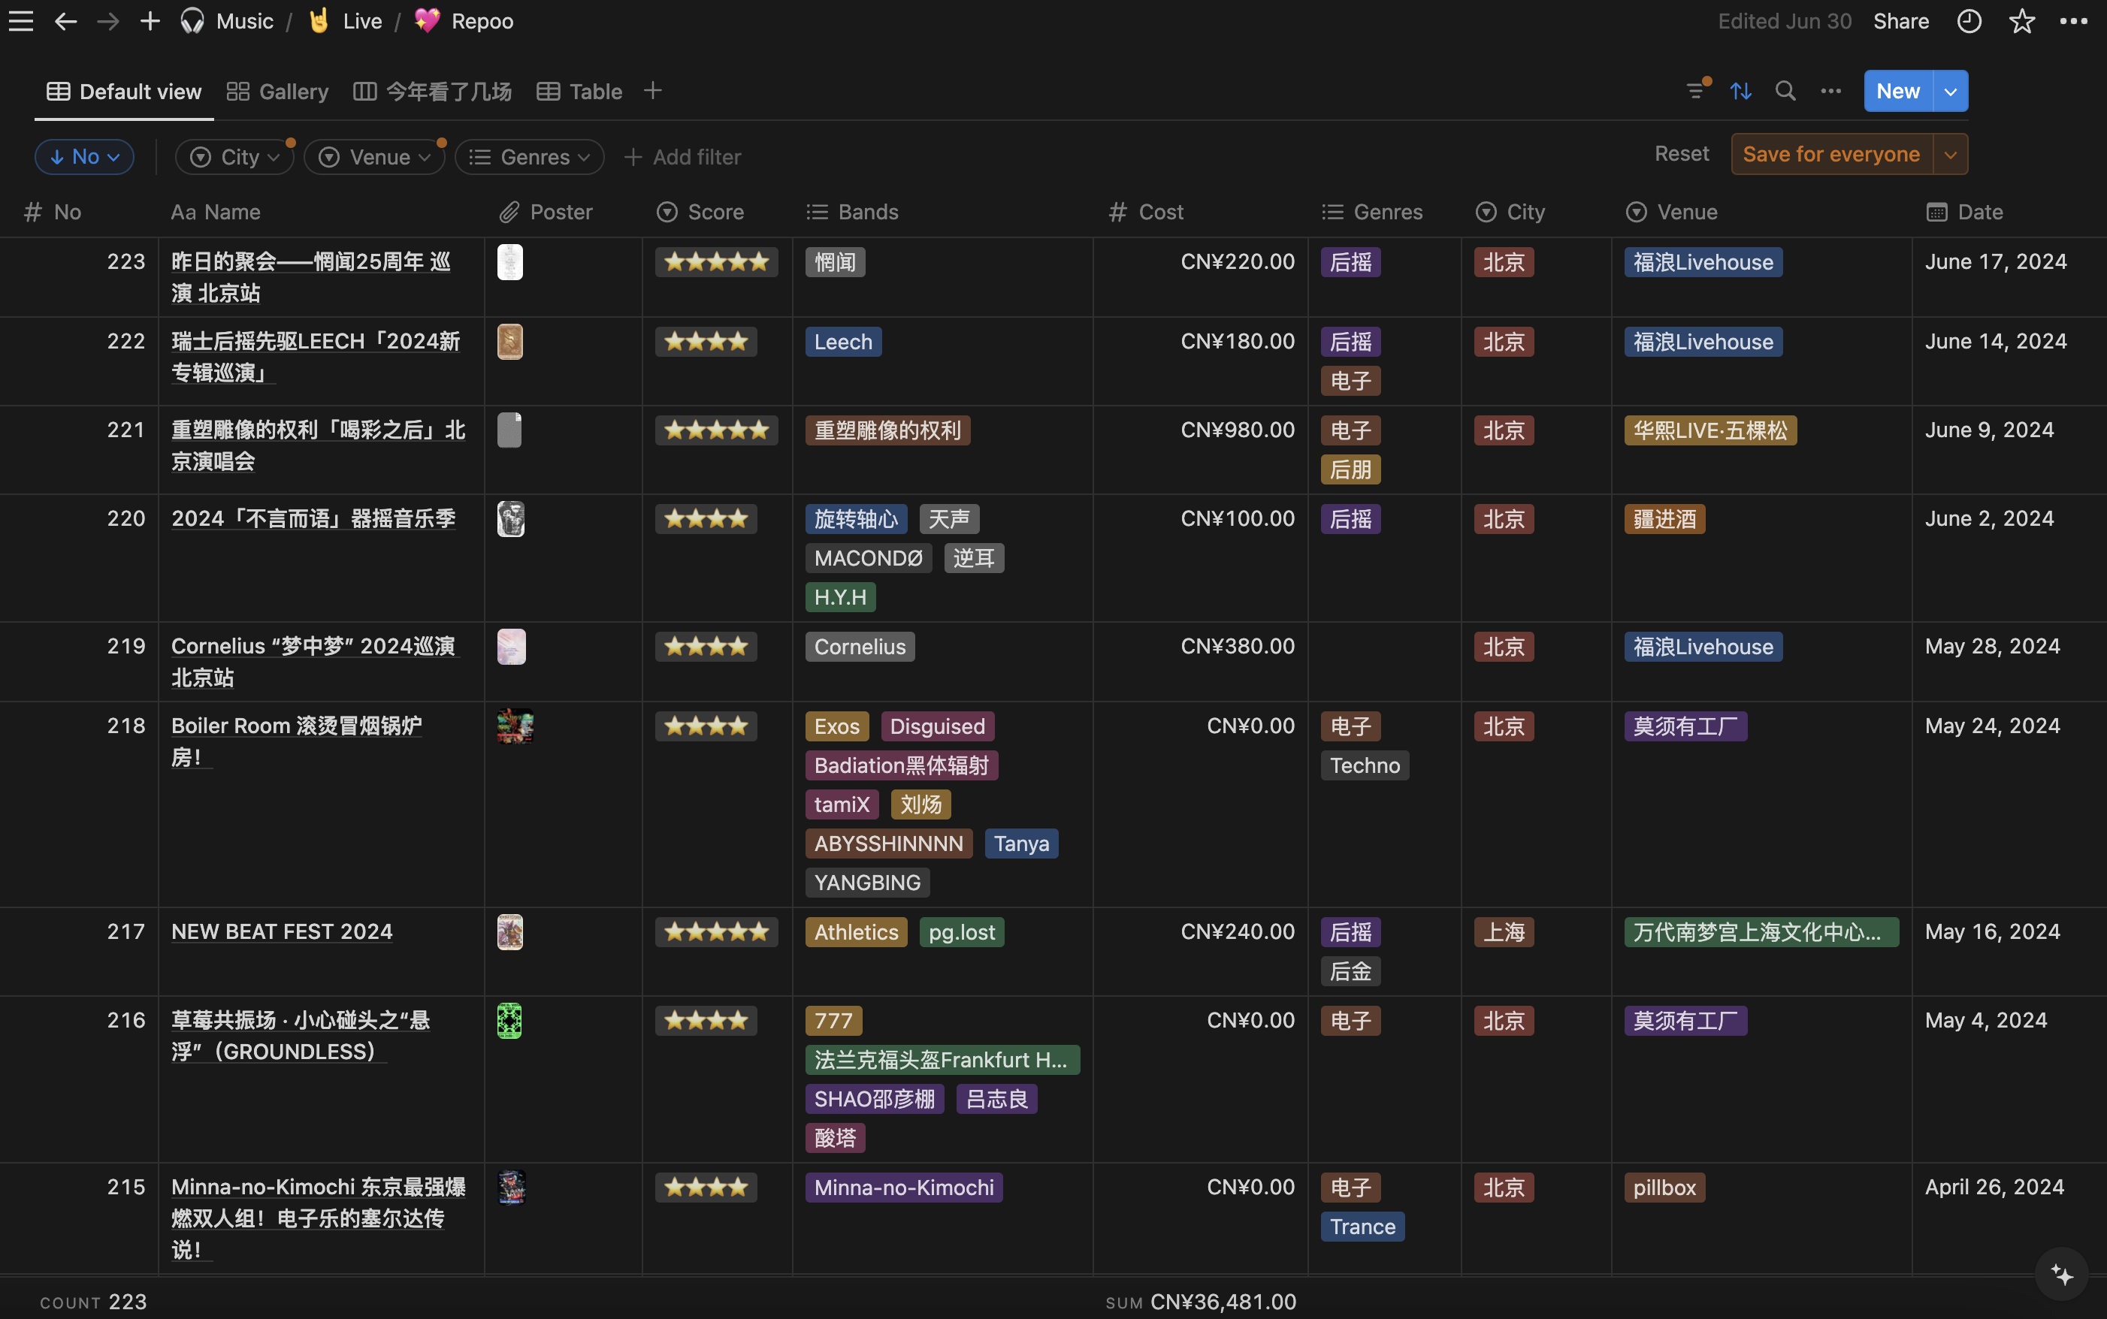Open the sidebar hamburger menu
This screenshot has height=1319, width=2107.
[x=21, y=21]
